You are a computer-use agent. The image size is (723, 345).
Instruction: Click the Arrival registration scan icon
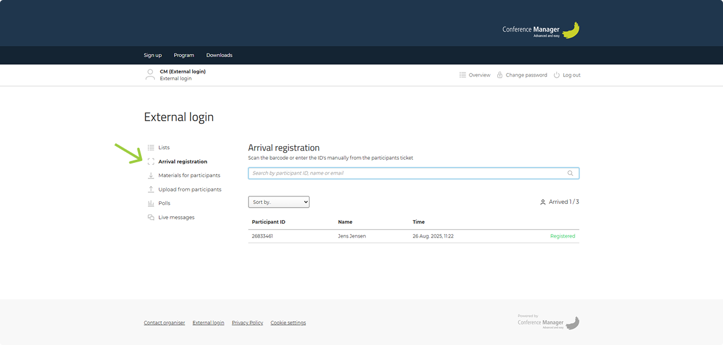pyautogui.click(x=151, y=162)
